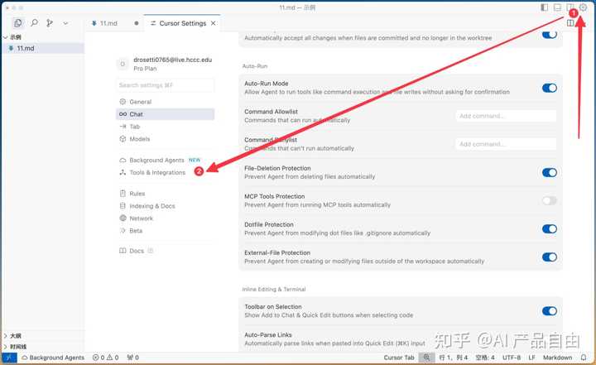Open Cursor settings gear in title bar
The width and height of the screenshot is (596, 365).
[583, 7]
